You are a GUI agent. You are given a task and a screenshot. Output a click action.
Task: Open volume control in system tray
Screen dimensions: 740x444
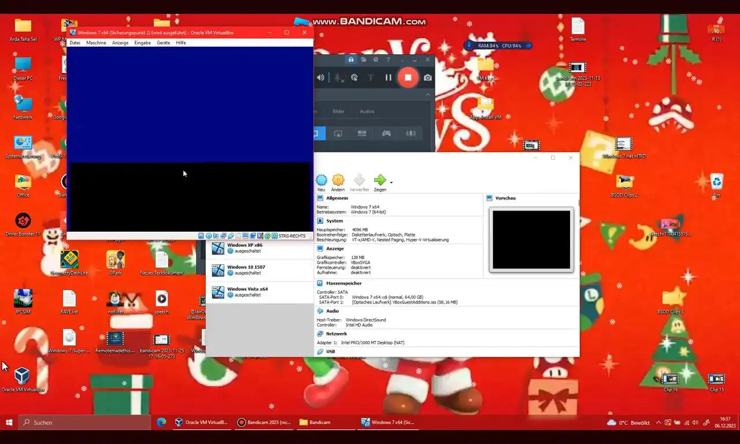[x=694, y=423]
